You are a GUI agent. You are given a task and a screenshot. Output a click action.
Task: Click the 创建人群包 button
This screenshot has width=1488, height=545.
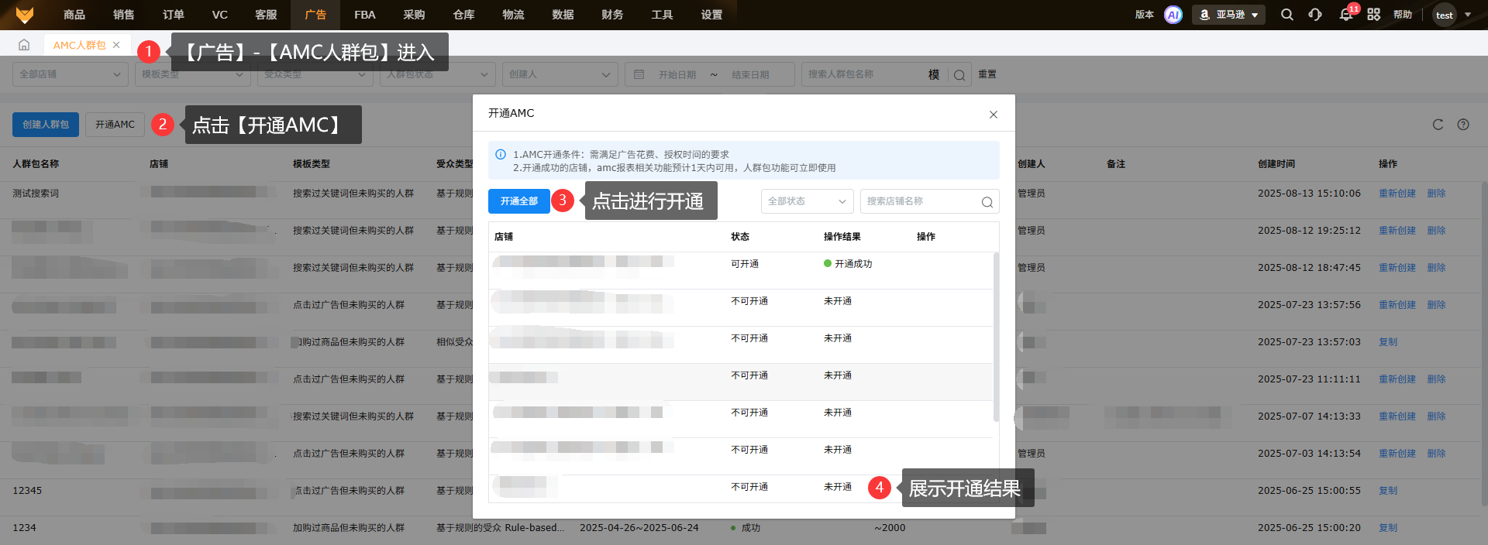tap(46, 125)
